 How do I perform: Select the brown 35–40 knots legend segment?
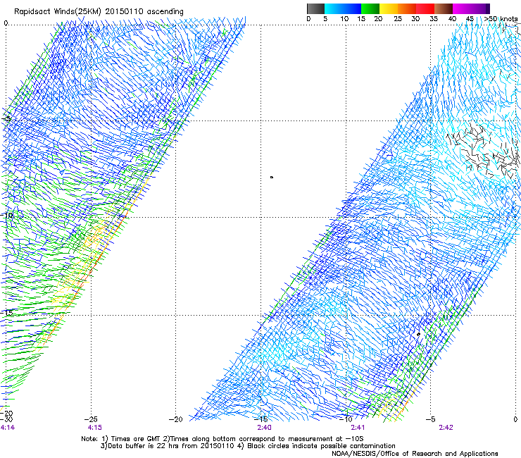(x=444, y=8)
